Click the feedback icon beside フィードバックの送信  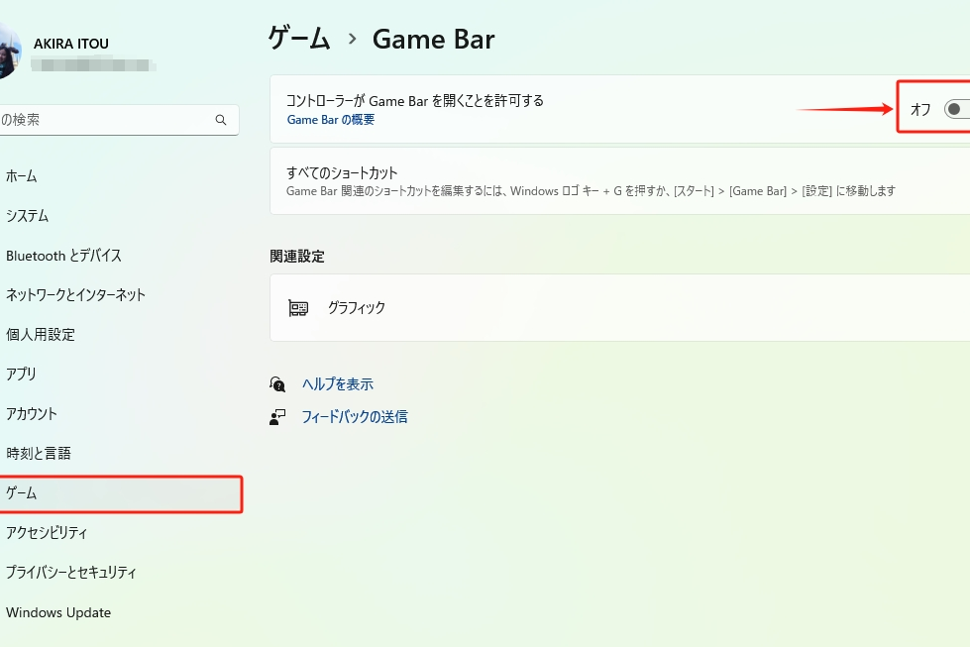(x=277, y=417)
